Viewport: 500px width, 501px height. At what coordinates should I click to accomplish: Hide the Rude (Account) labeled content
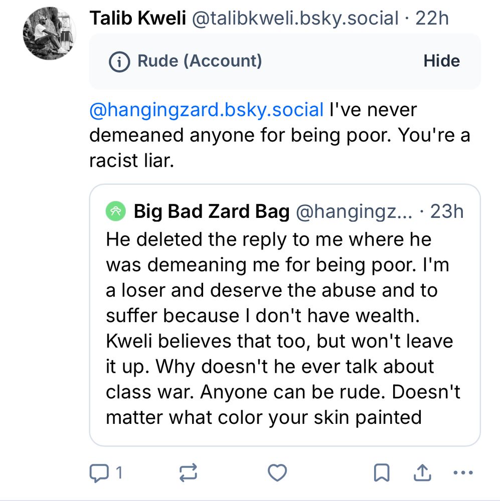point(441,61)
